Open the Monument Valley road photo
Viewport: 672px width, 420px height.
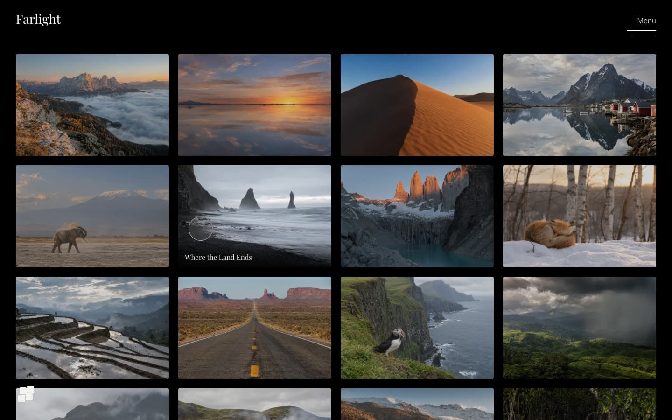[x=255, y=328]
